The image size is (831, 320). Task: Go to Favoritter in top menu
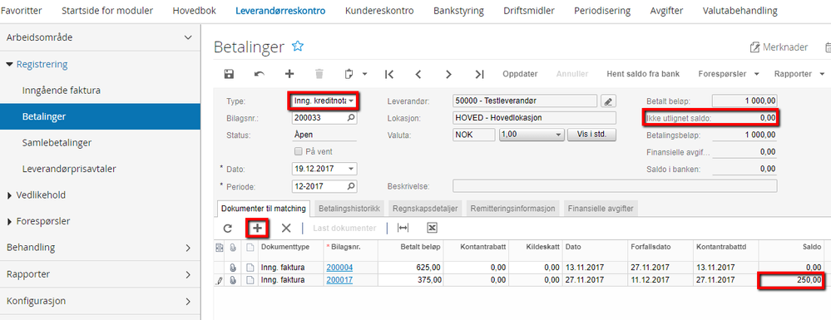[x=21, y=11]
